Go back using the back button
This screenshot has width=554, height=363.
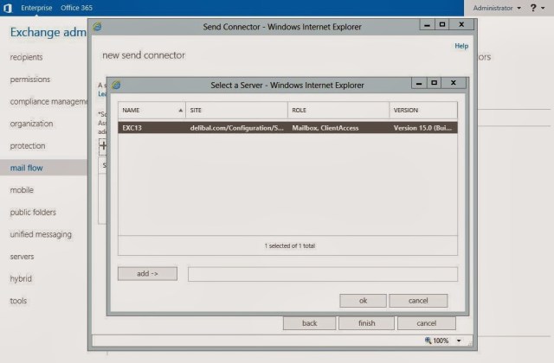click(x=309, y=323)
